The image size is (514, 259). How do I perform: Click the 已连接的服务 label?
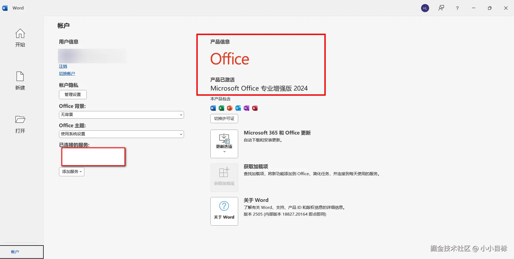pos(74,145)
